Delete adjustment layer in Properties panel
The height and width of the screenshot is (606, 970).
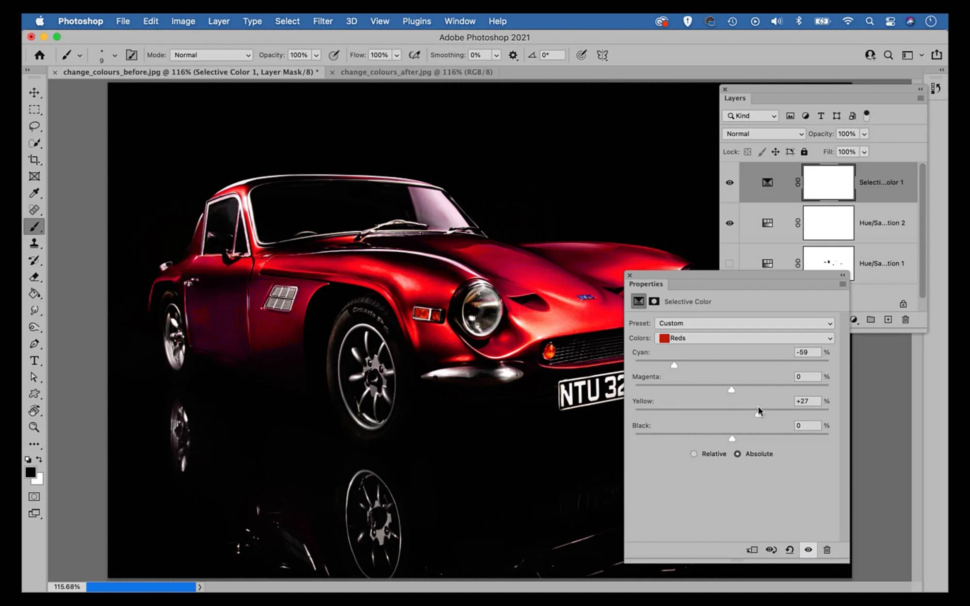[827, 550]
